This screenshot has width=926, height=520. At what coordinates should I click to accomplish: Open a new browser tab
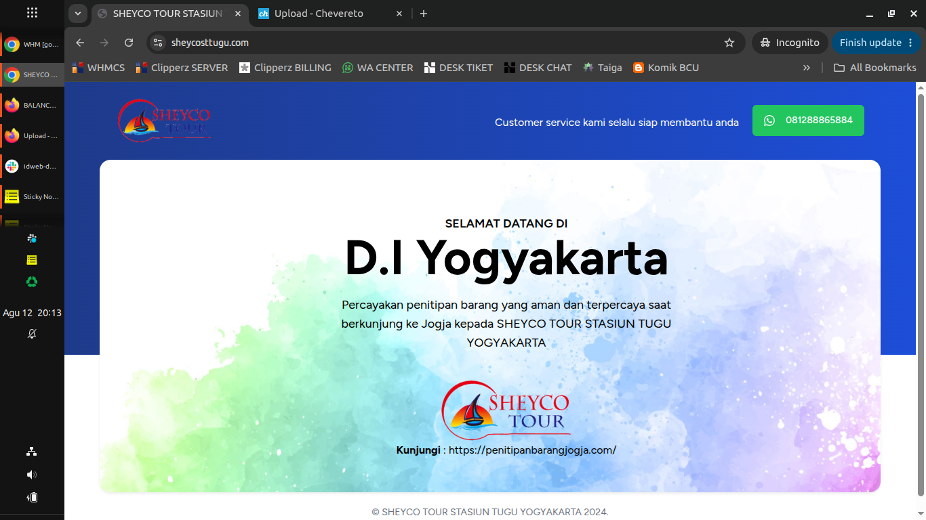424,14
